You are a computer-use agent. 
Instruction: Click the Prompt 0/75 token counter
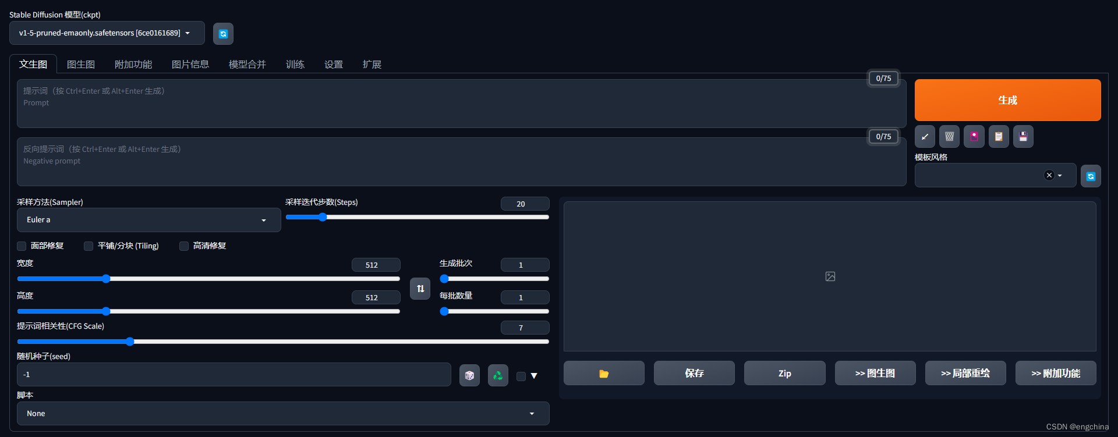point(883,79)
